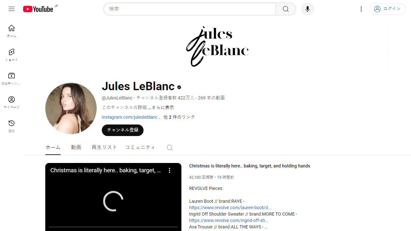Open history (履歴) in the sidebar
The height and width of the screenshot is (231, 411).
pos(12,126)
